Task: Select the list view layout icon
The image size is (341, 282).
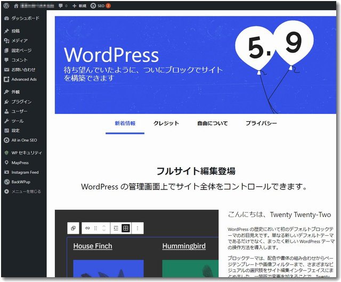Action: (x=116, y=228)
